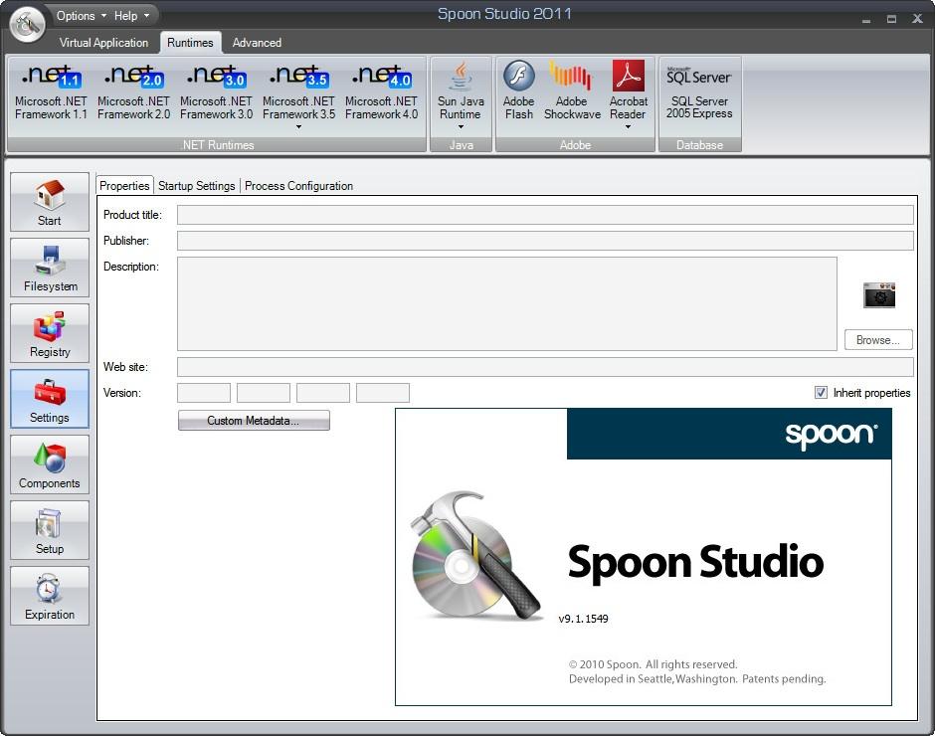Open the Filesystem panel

pos(50,268)
